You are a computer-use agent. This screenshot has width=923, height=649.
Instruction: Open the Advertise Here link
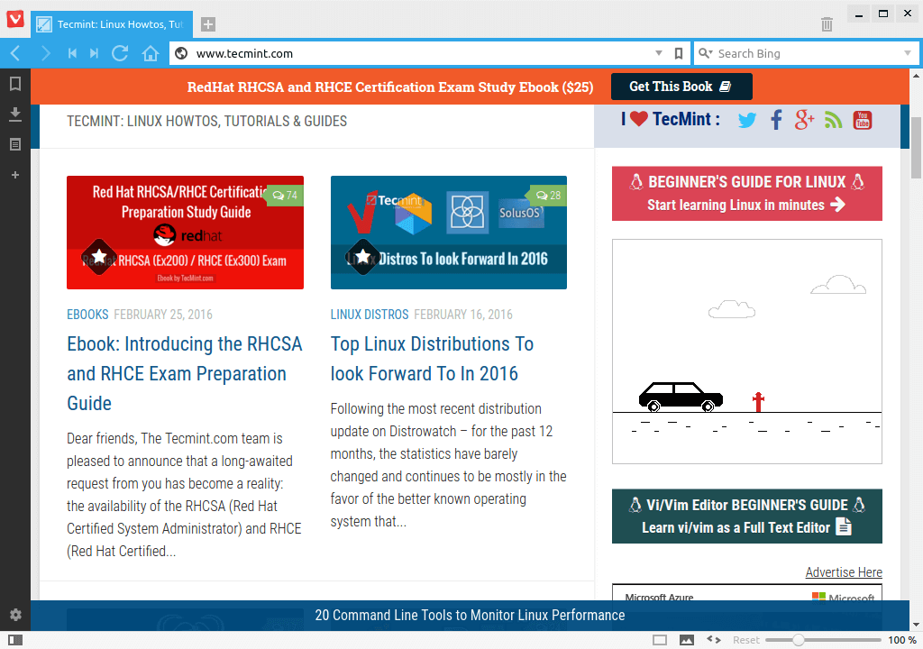point(844,572)
